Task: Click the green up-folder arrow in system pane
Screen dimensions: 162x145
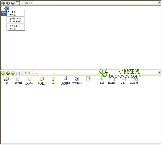Action: point(13,73)
